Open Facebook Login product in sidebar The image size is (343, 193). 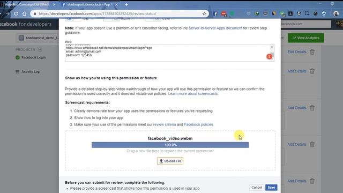point(33,57)
